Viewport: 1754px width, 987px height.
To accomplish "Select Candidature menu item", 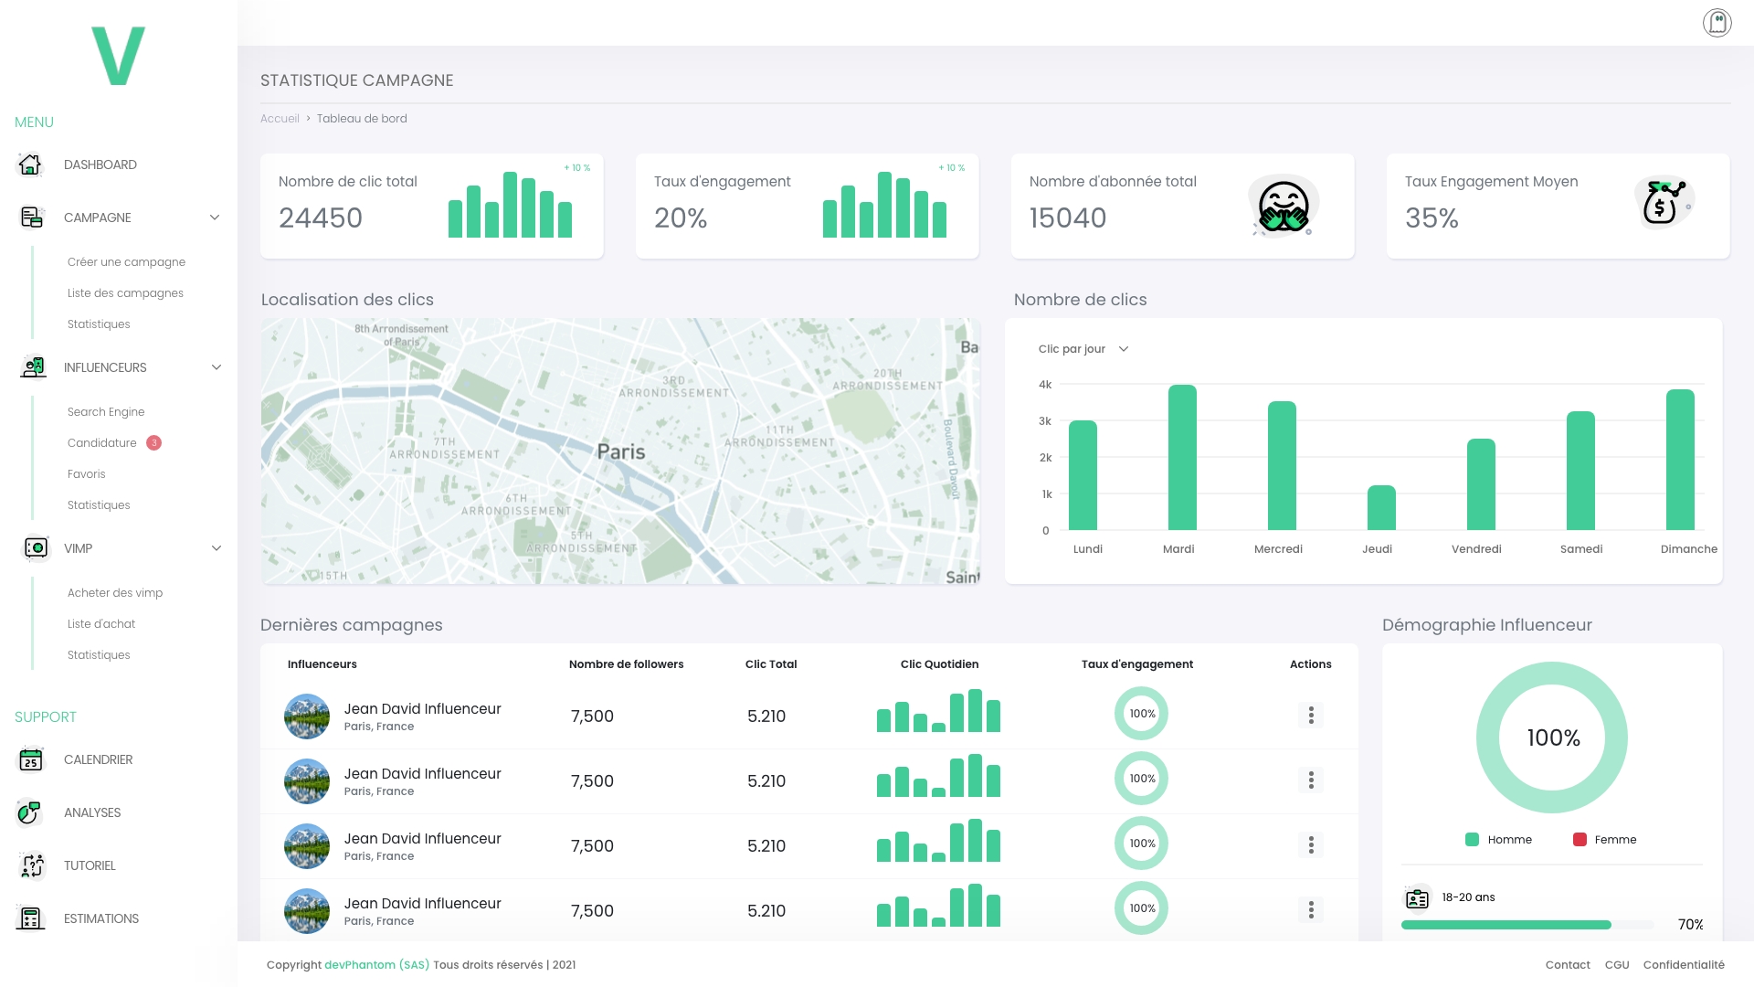I will tap(102, 442).
